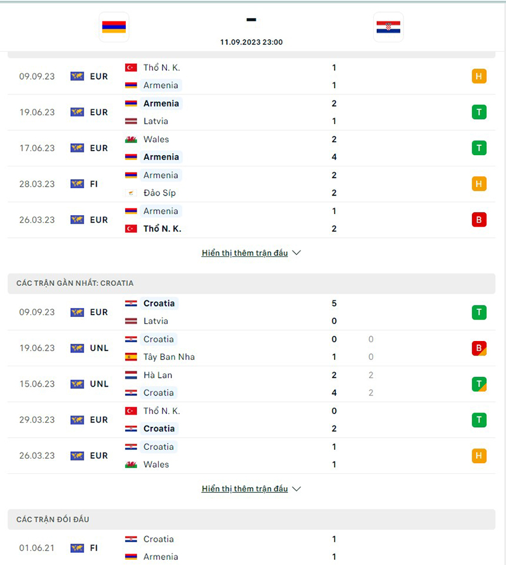Expand more Armenia matches via the chevron
The height and width of the screenshot is (565, 506).
coord(297,252)
